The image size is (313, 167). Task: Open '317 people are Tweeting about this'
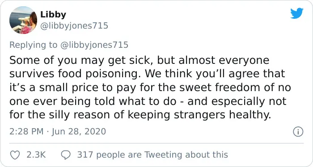[x=152, y=155]
